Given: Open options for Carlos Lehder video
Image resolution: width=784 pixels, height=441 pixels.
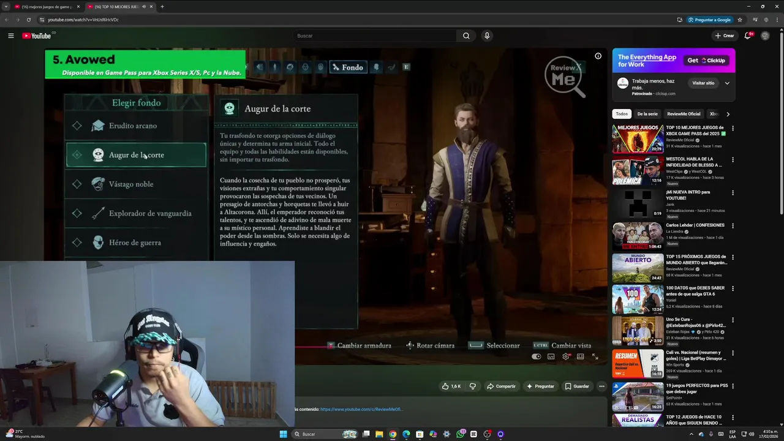Looking at the screenshot, I should coord(733,226).
